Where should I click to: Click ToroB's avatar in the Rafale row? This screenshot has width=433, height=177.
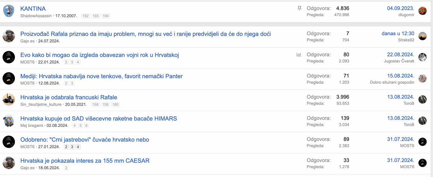click(423, 99)
